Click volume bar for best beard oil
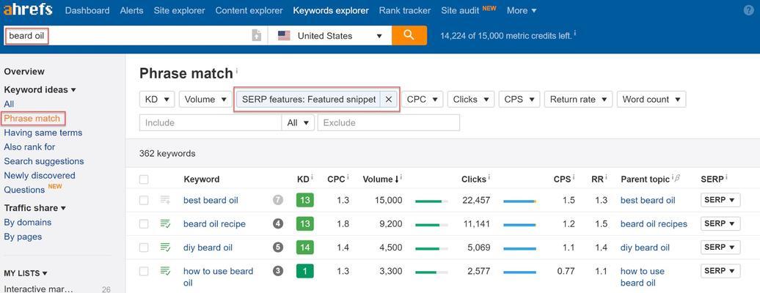 431,201
